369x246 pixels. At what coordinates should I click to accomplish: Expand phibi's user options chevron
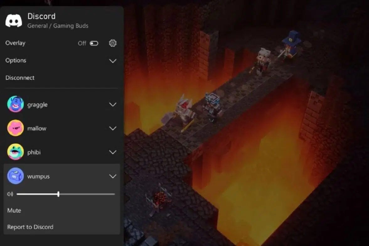tap(113, 152)
